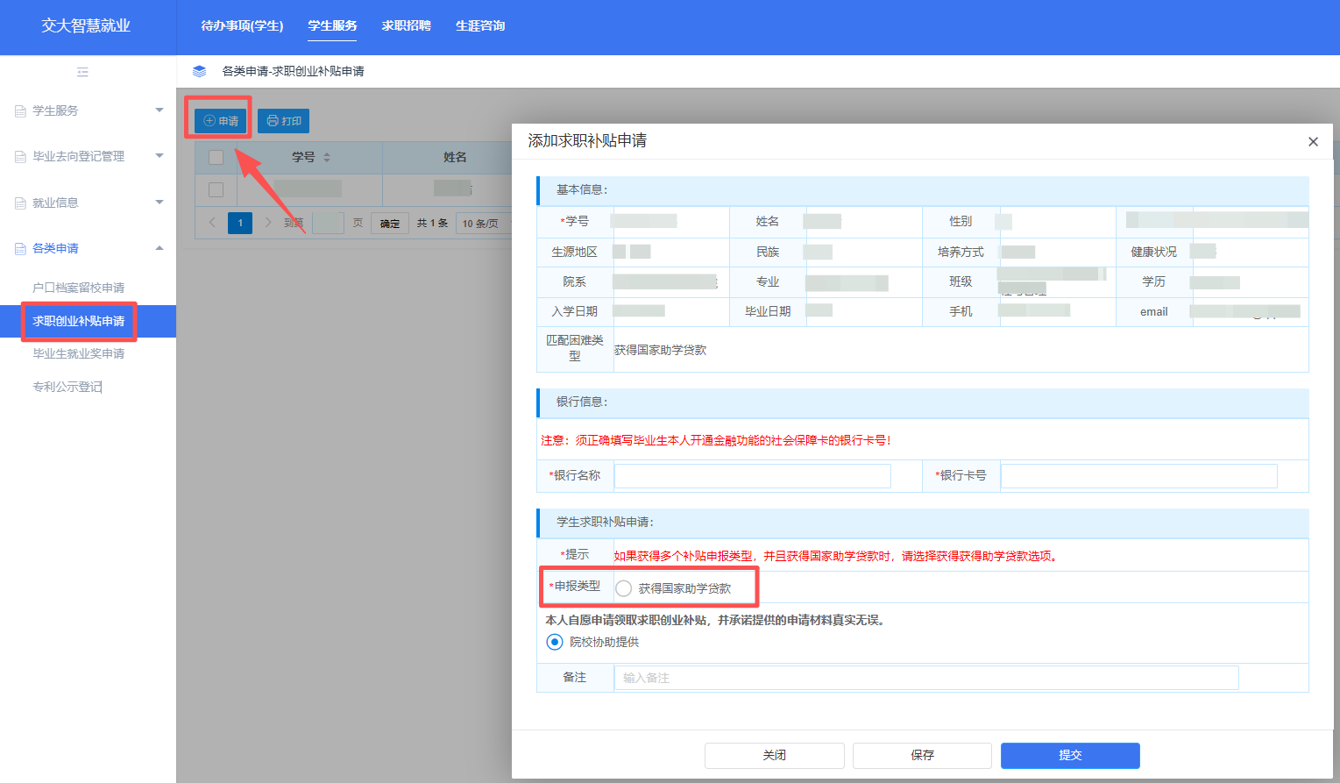This screenshot has height=783, width=1340.
Task: Expand the 毕业去向登记管理 sidebar menu
Action: (x=88, y=156)
